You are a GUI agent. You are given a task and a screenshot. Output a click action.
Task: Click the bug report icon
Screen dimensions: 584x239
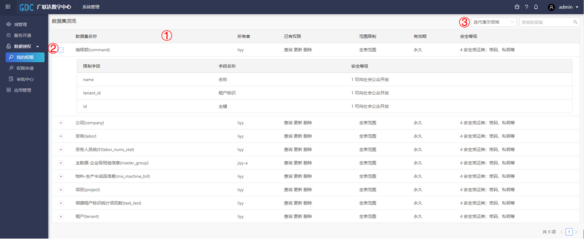(x=517, y=7)
